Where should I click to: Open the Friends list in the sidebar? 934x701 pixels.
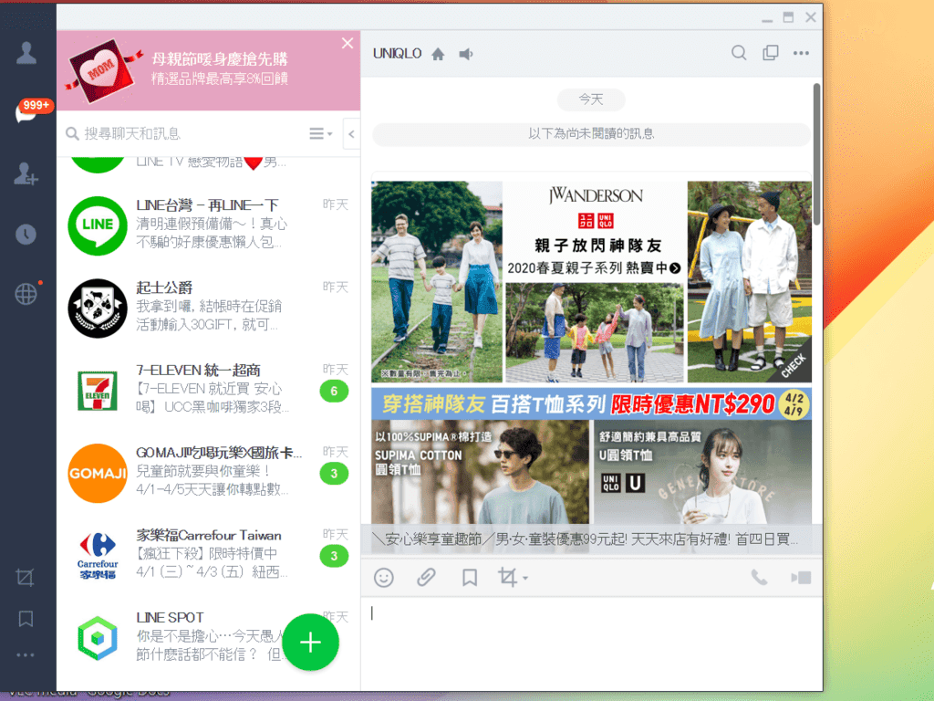point(26,53)
